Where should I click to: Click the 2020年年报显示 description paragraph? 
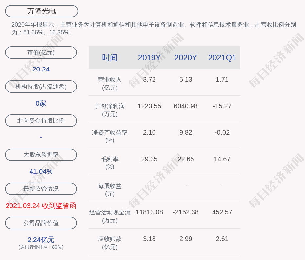point(154,29)
